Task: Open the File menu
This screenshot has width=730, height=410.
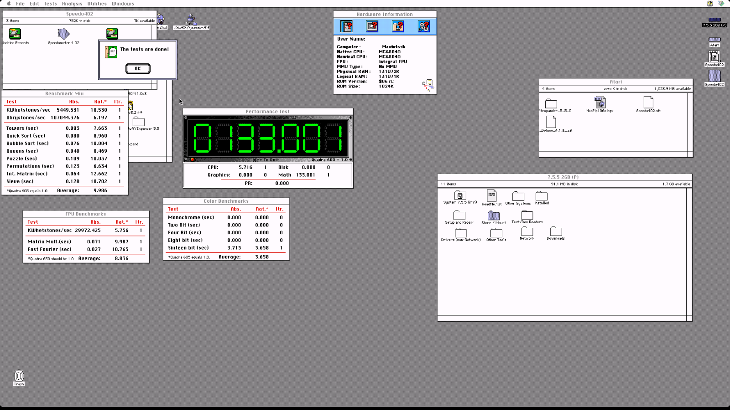Action: (21, 4)
